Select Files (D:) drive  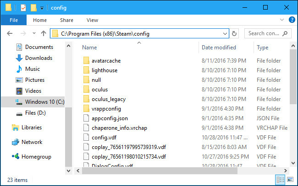pyautogui.click(x=35, y=113)
